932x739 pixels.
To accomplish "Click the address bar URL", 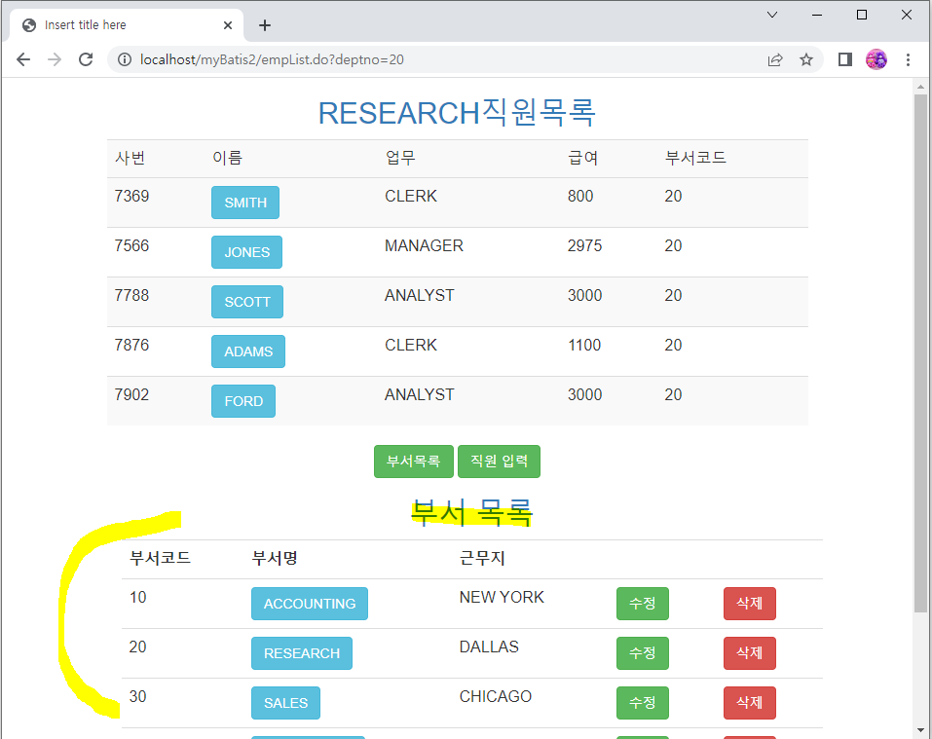I will (x=272, y=59).
